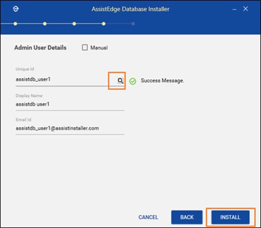The image size is (261, 228).
Task: Focus the Email Id input field
Action: coord(70,128)
